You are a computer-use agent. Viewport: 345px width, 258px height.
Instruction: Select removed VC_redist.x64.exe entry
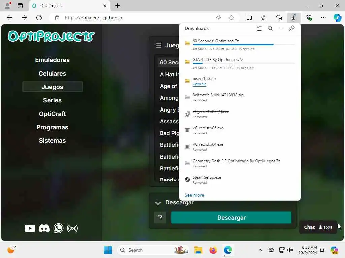(x=240, y=147)
